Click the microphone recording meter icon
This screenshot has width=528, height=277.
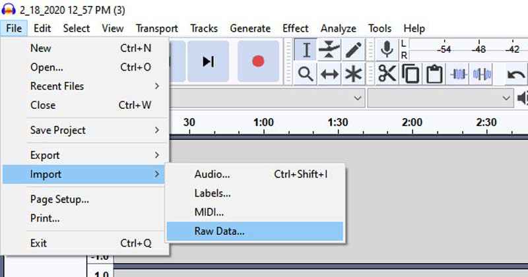387,49
